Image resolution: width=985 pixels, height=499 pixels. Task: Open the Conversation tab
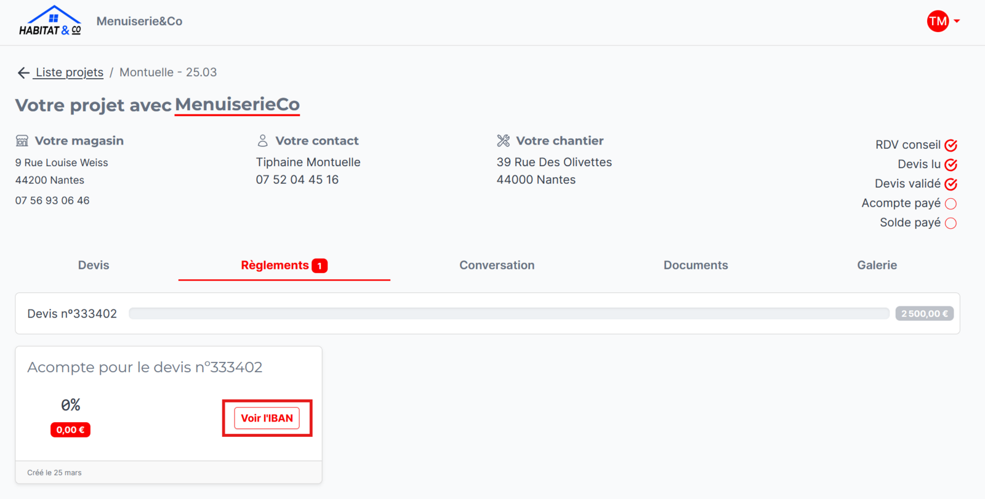click(497, 265)
